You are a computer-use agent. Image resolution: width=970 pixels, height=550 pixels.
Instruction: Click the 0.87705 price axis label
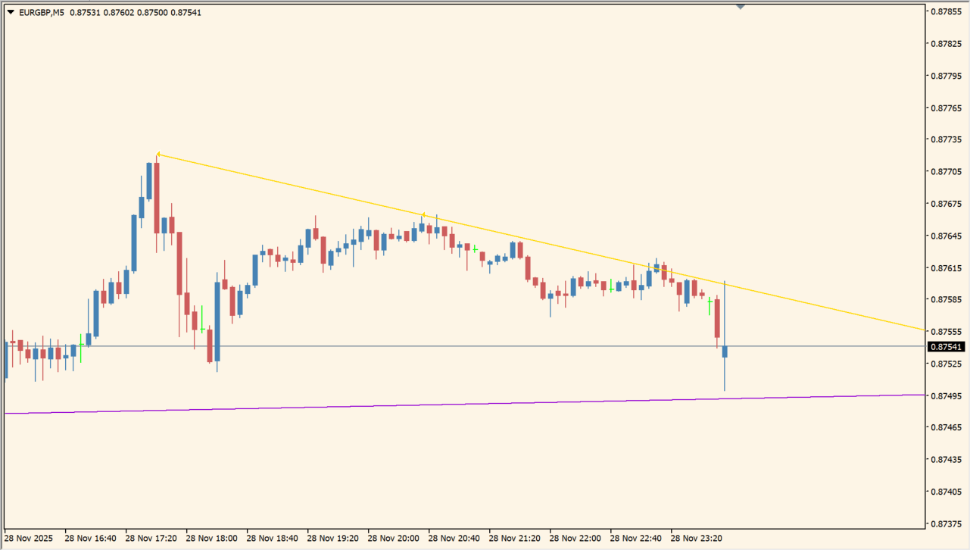[946, 172]
